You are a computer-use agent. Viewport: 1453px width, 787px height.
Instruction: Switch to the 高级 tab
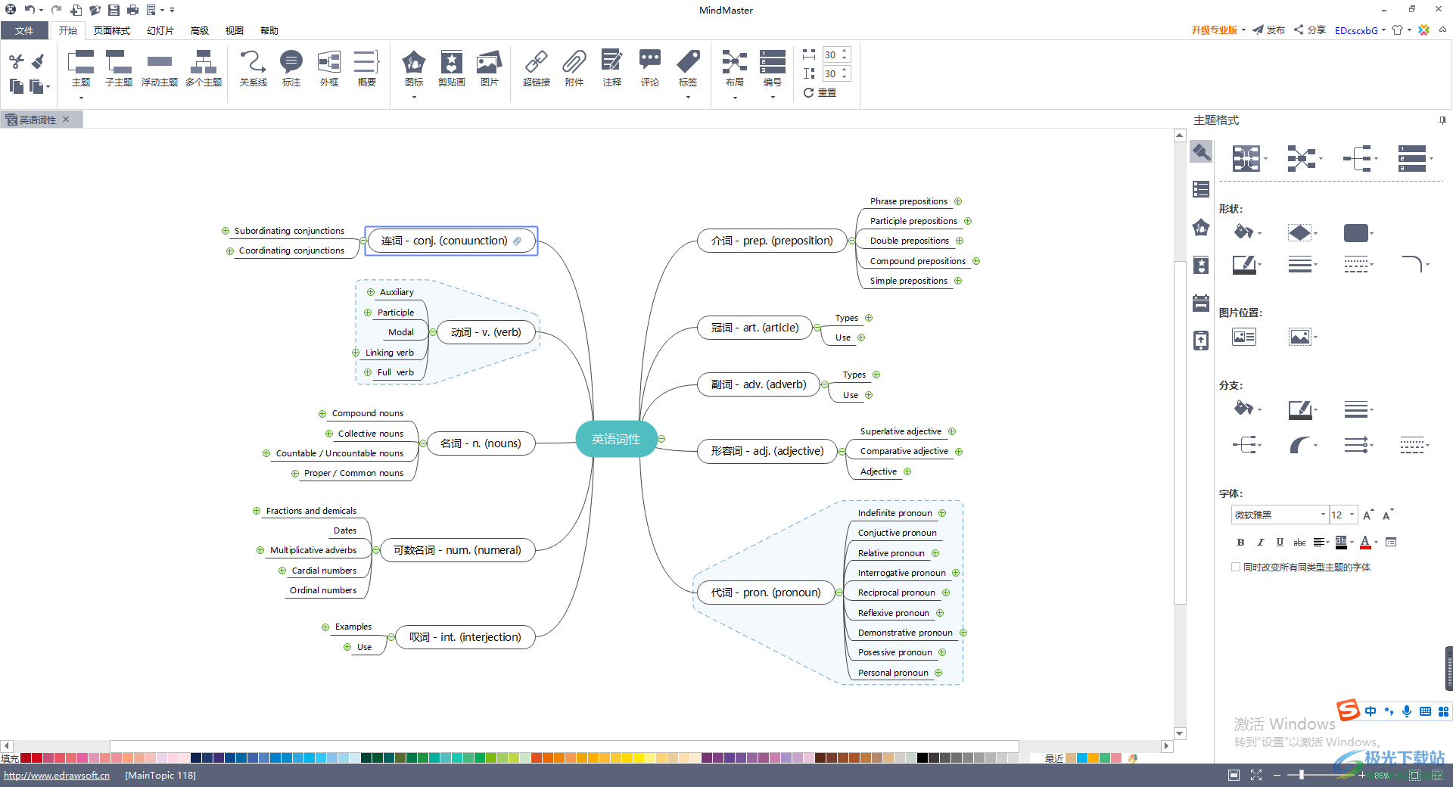[x=200, y=30]
